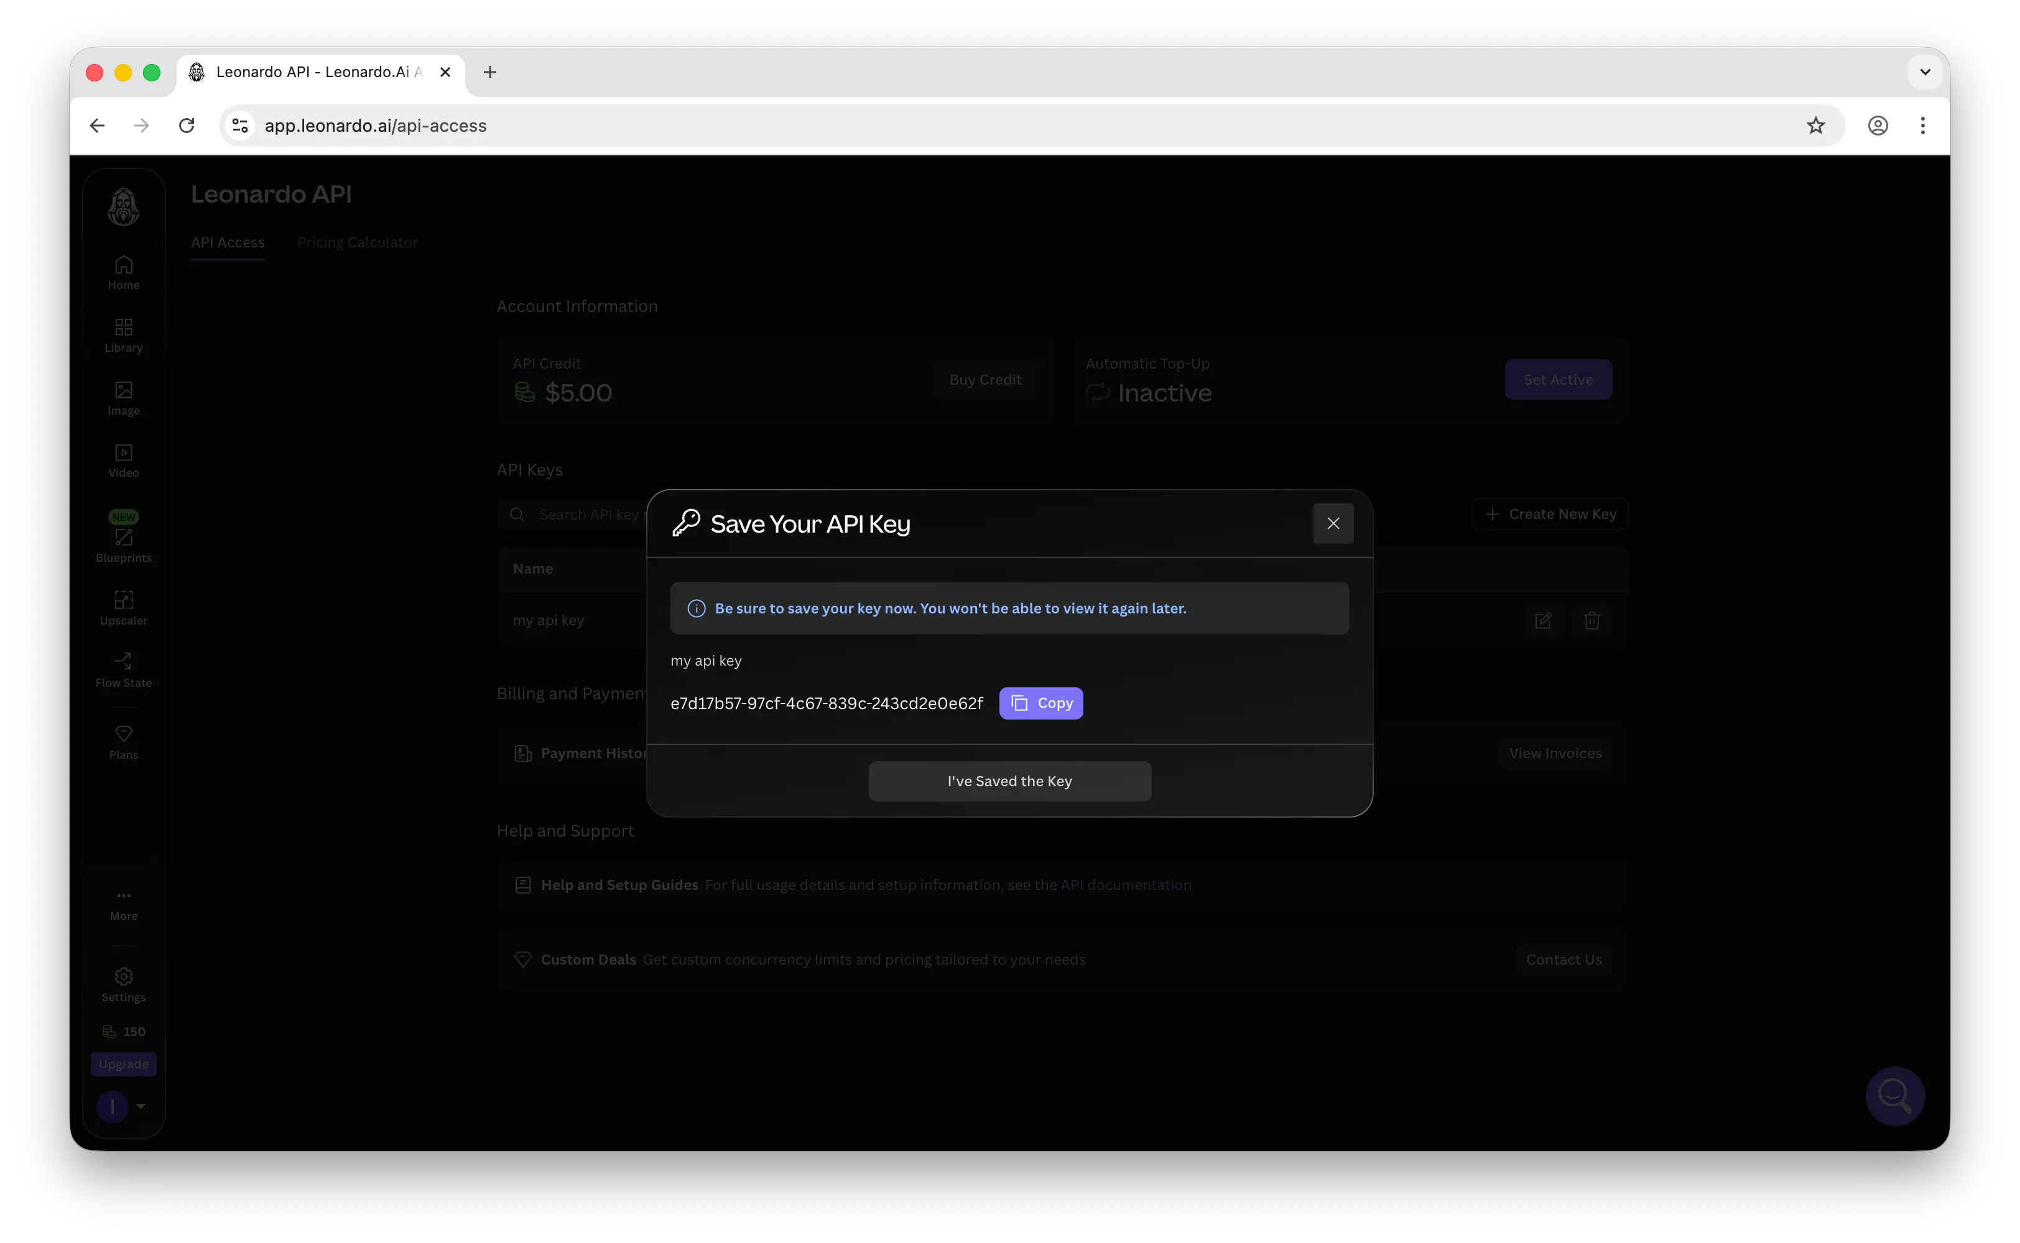The image size is (2020, 1243).
Task: Open Settings from the sidebar
Action: (123, 983)
